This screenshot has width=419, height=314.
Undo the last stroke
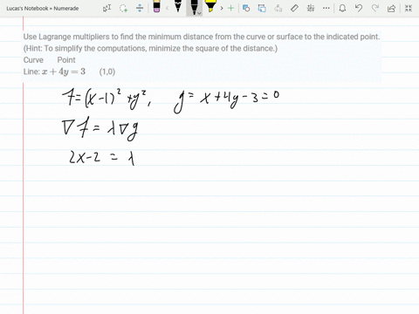pyautogui.click(x=359, y=8)
